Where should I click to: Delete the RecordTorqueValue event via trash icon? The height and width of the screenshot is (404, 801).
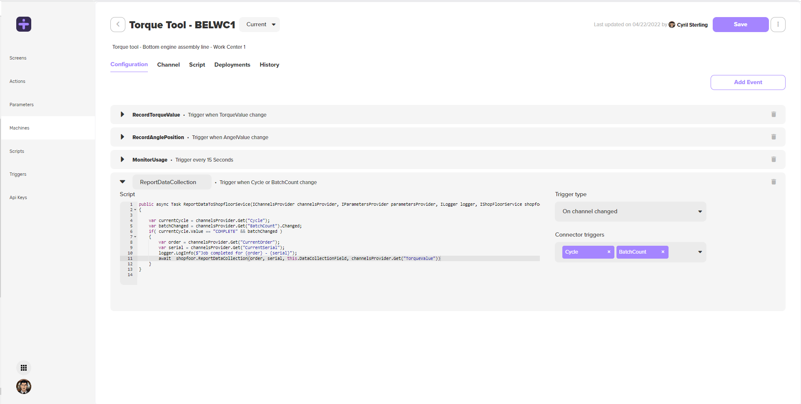point(774,114)
